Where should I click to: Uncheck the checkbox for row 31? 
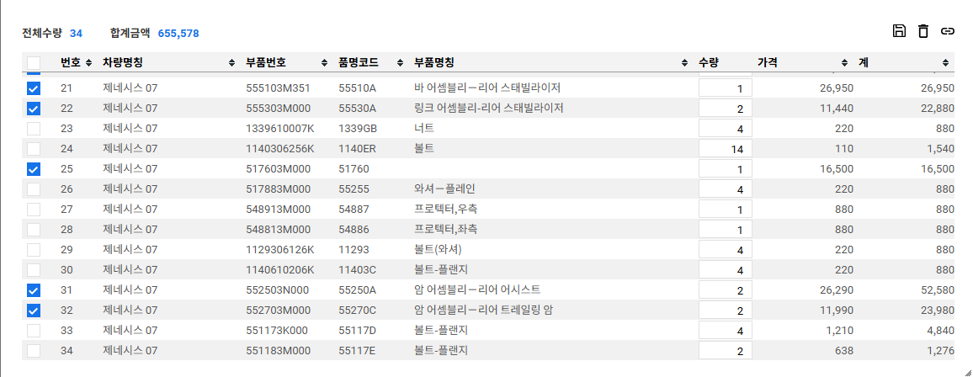(x=34, y=290)
